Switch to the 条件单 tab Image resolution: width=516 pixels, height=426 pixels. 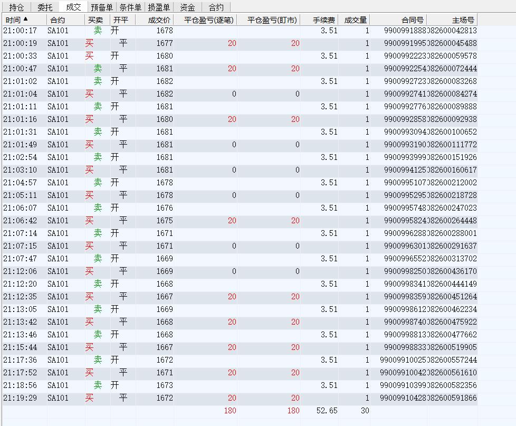pos(130,7)
